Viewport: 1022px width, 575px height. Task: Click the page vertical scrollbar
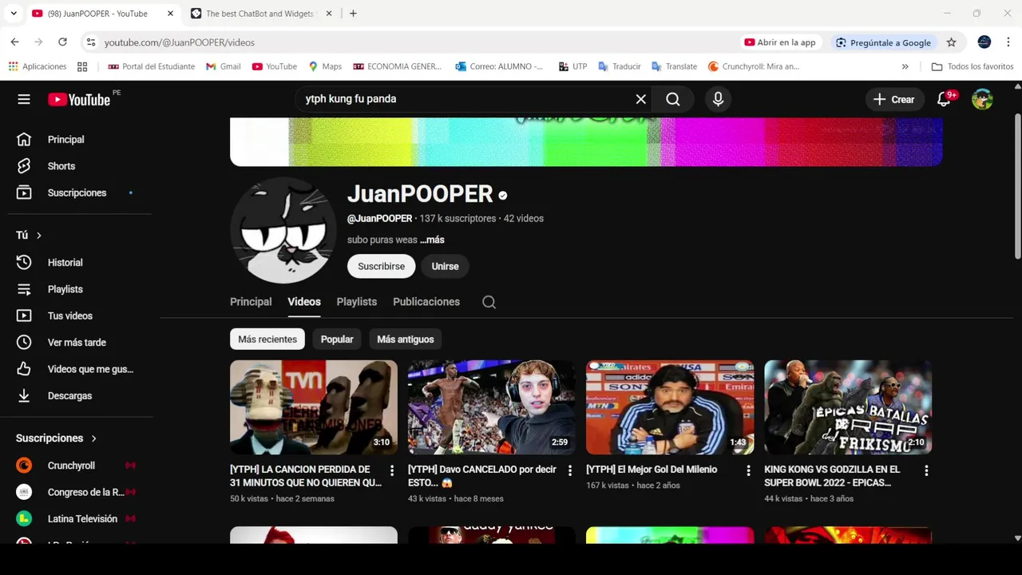(1017, 185)
